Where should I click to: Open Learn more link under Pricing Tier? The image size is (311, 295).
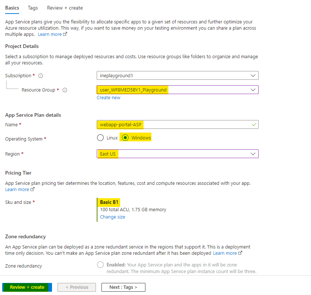pyautogui.click(x=17, y=190)
